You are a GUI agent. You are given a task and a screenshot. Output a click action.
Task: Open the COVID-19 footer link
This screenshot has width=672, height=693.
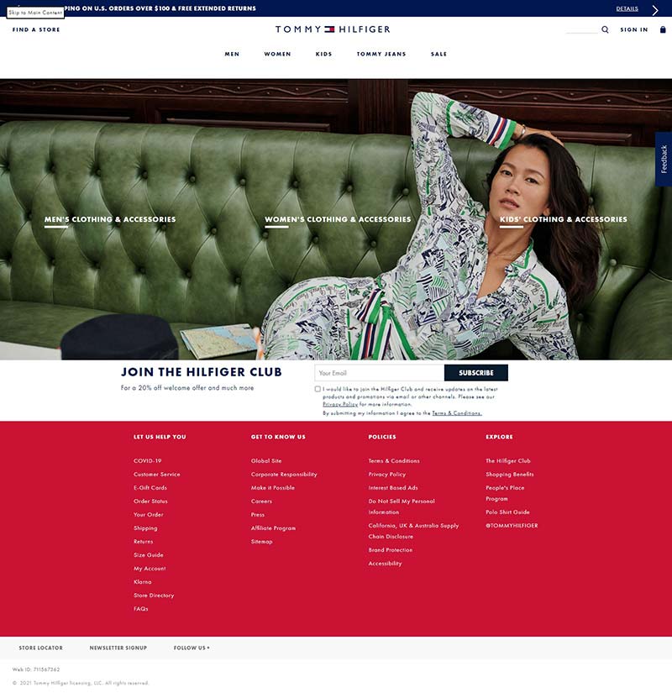point(147,460)
